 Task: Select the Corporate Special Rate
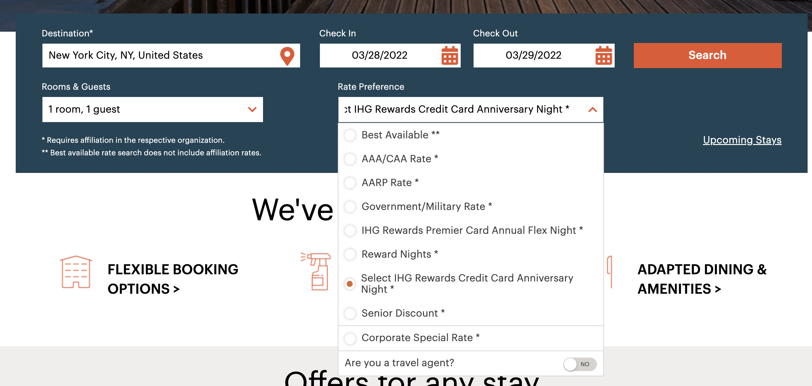click(349, 338)
